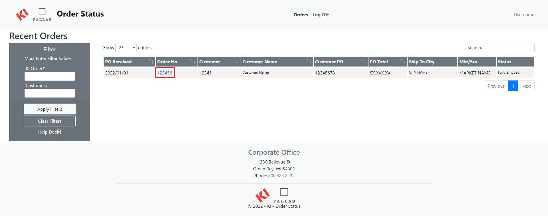Click into the Customer# filter field
Image resolution: width=548 pixels, height=216 pixels.
point(50,93)
